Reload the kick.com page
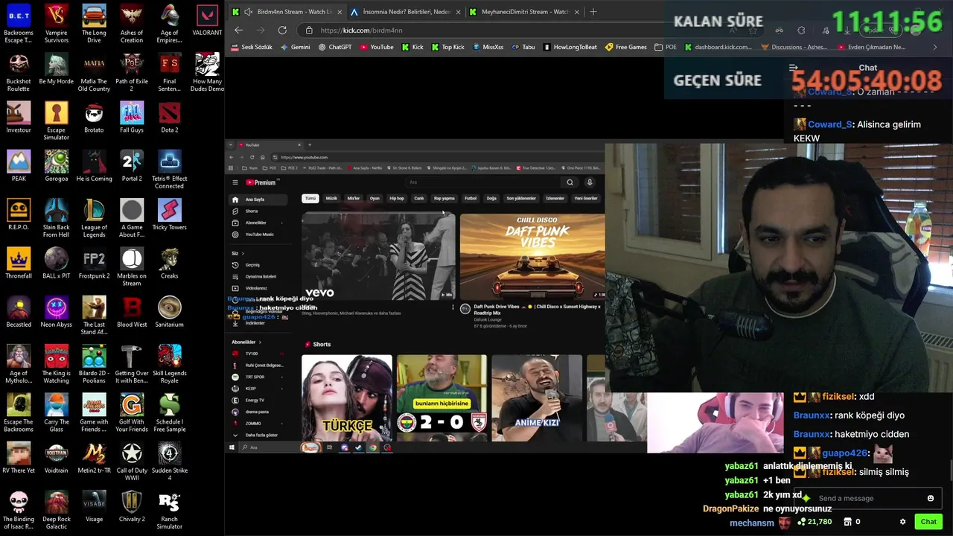 (282, 31)
